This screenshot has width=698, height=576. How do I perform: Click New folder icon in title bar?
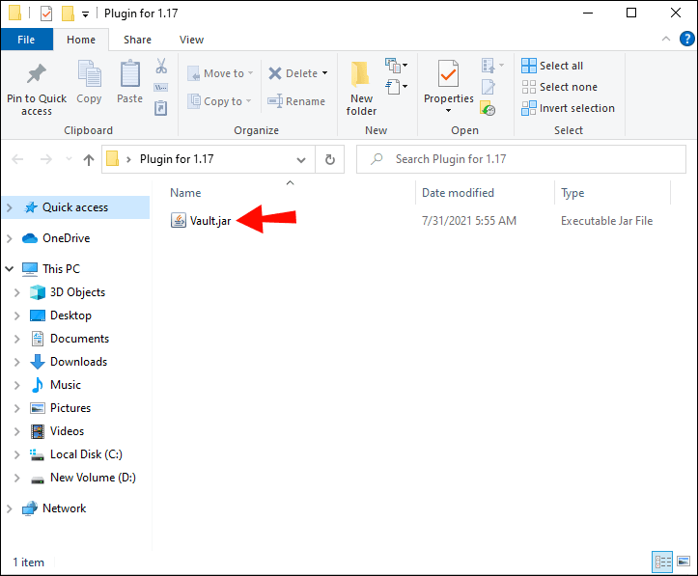click(68, 14)
